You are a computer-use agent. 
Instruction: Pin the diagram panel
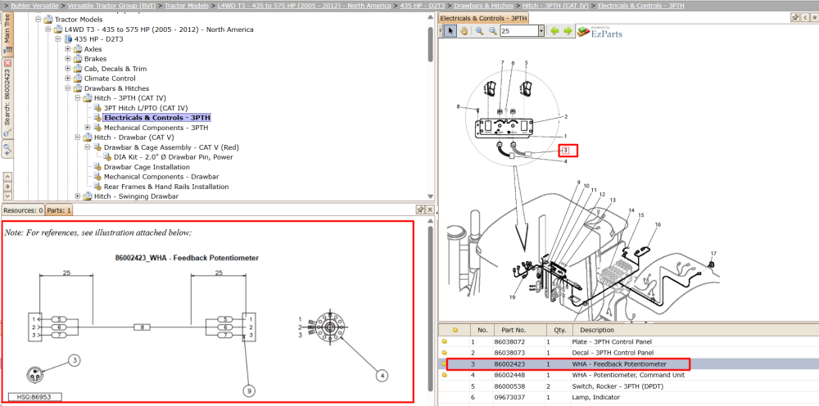click(x=795, y=18)
